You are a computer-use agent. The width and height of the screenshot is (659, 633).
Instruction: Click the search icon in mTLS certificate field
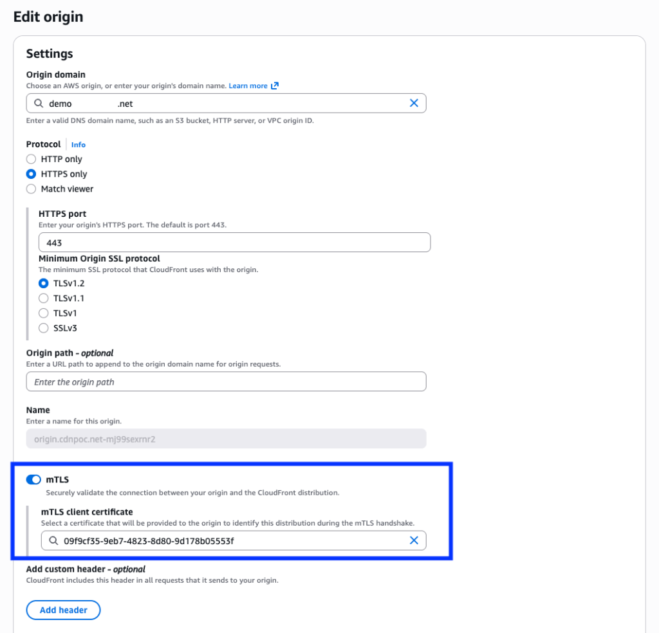click(53, 540)
